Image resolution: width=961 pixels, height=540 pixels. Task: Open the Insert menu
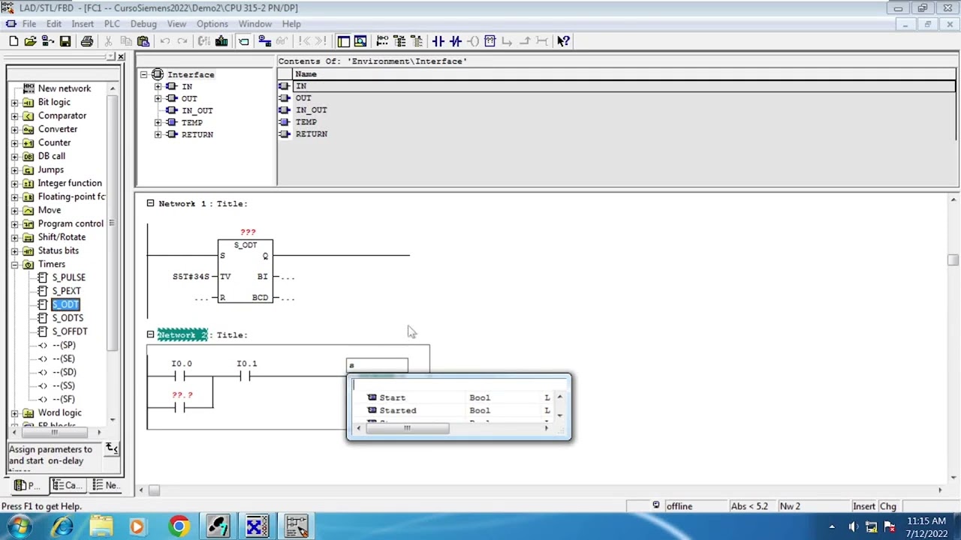pos(83,24)
